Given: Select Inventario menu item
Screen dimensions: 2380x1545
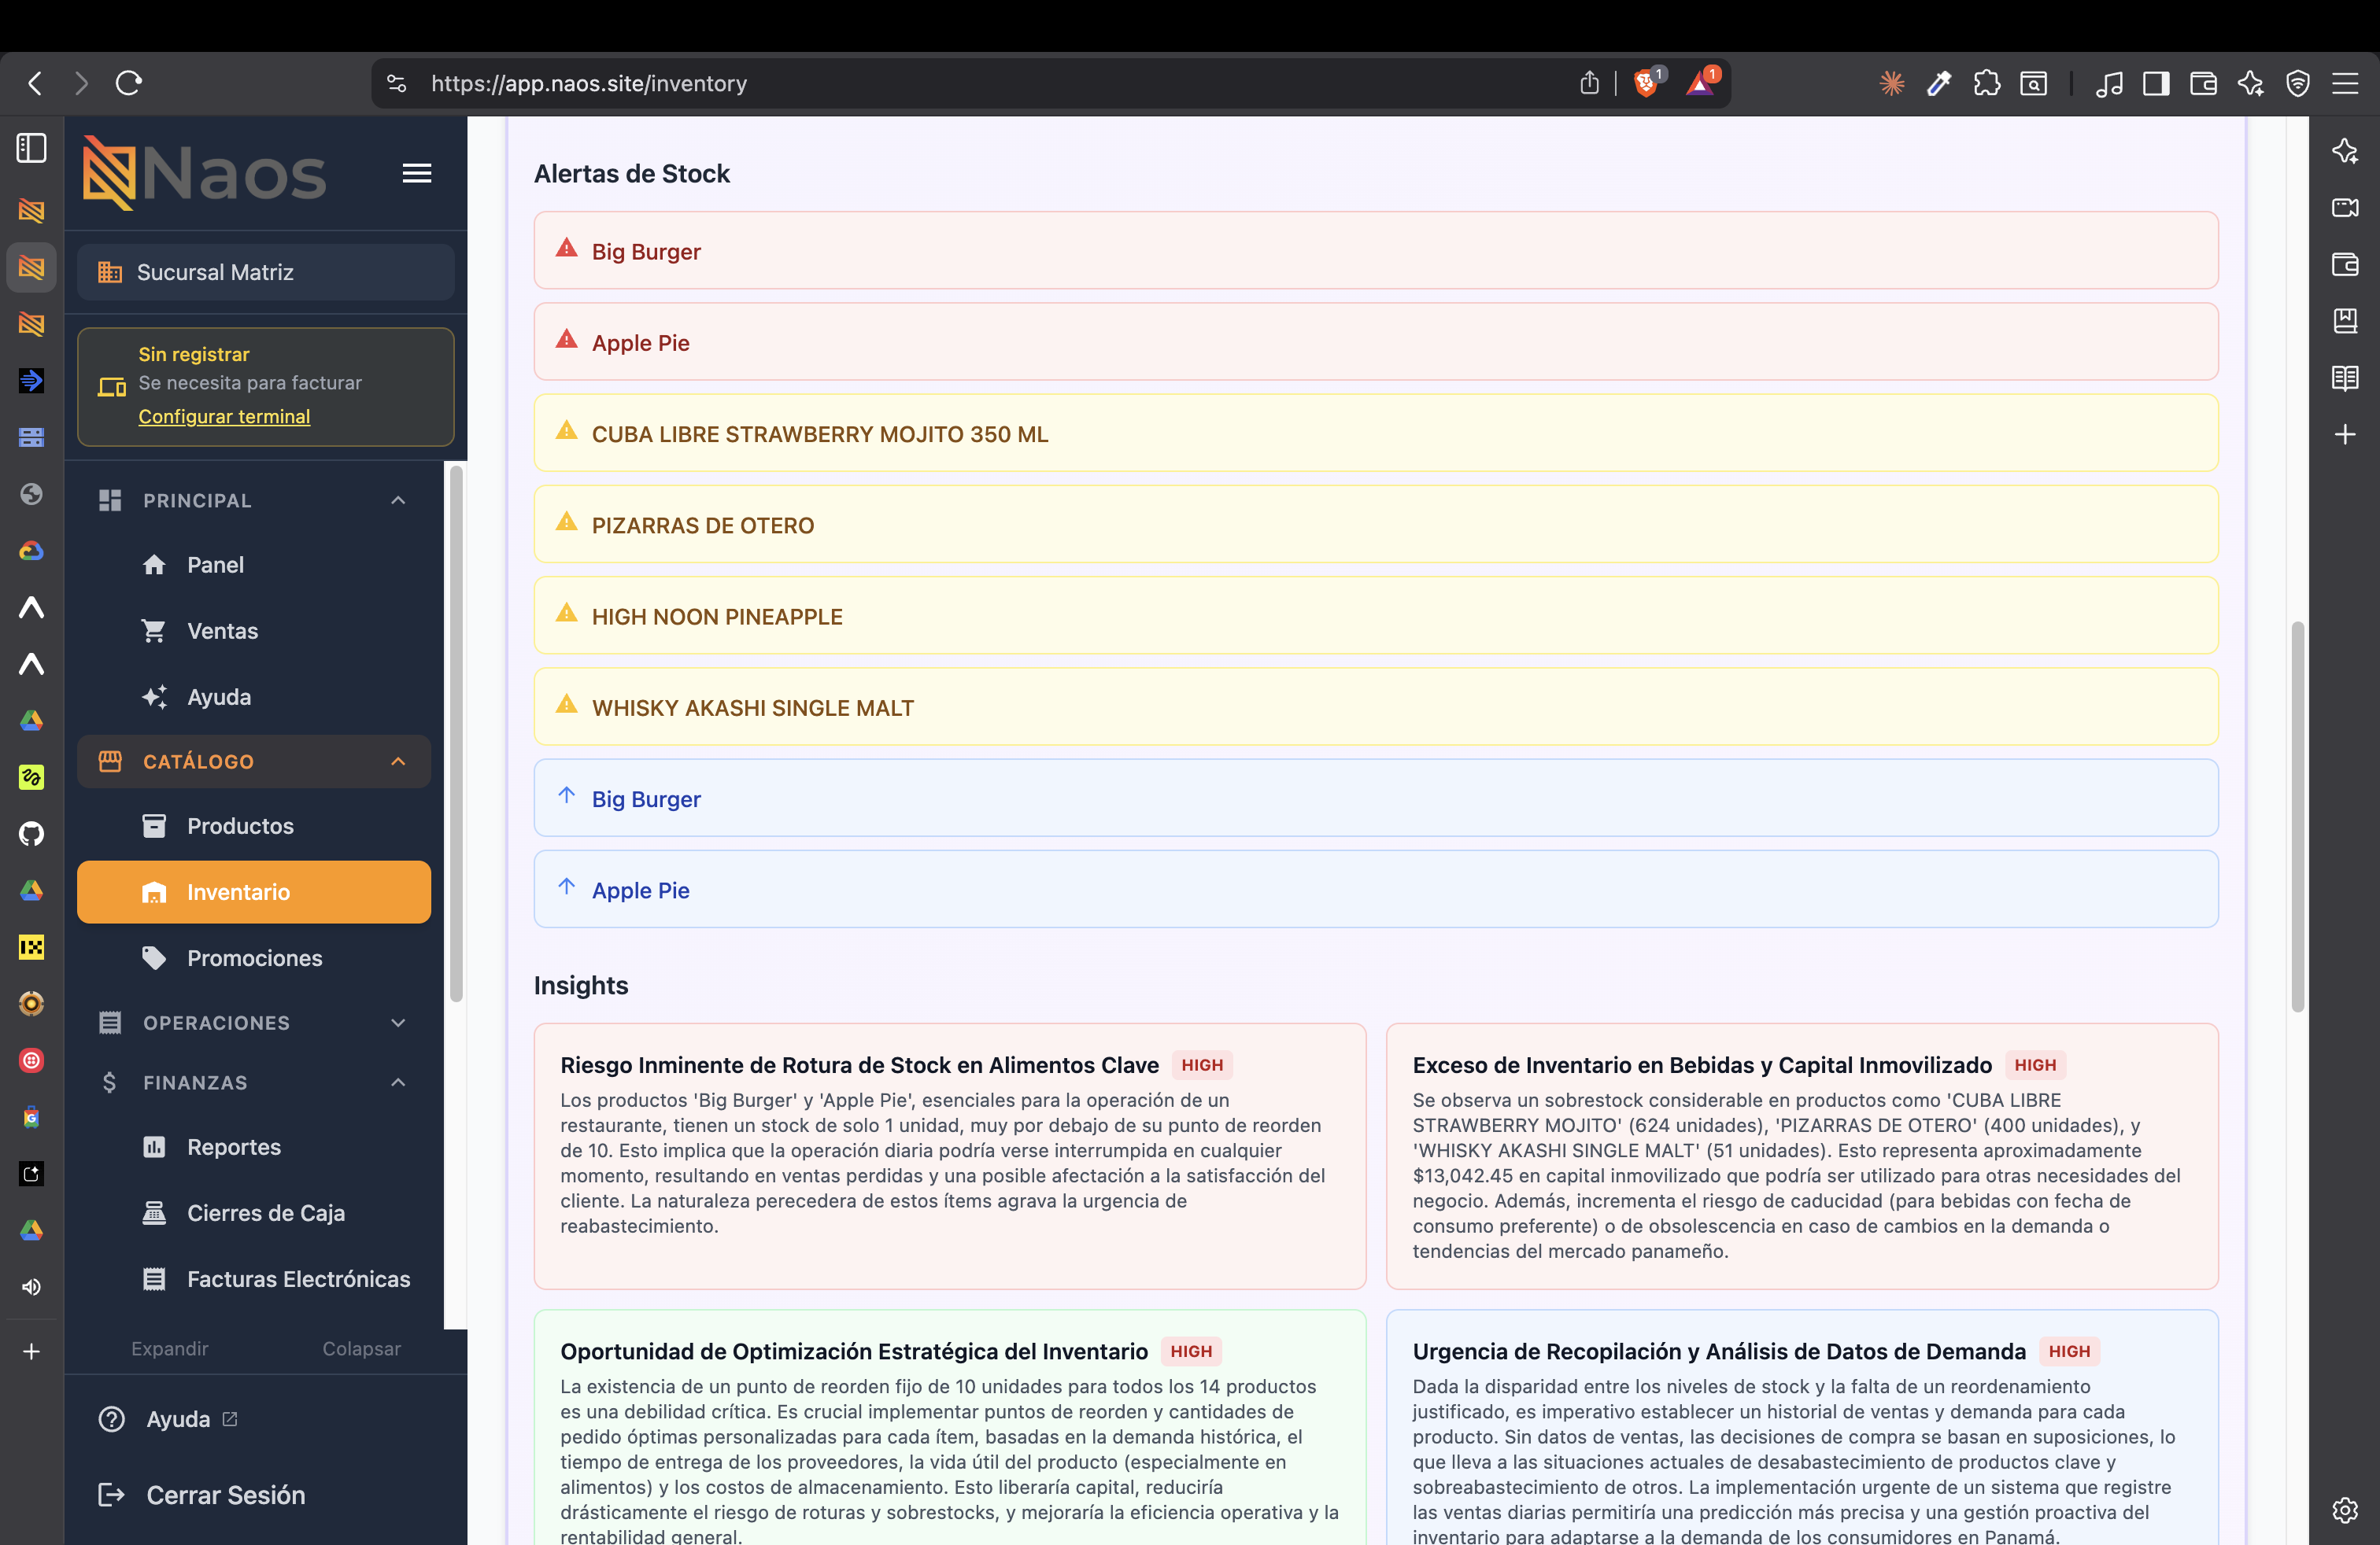Looking at the screenshot, I should click(254, 891).
